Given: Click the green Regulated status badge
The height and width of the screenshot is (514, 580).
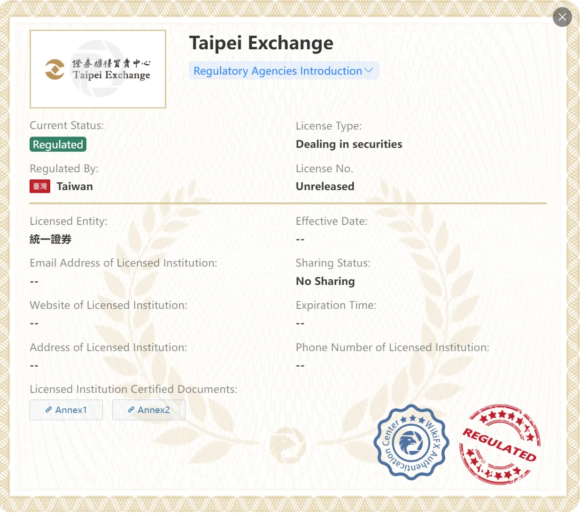Looking at the screenshot, I should pos(58,145).
